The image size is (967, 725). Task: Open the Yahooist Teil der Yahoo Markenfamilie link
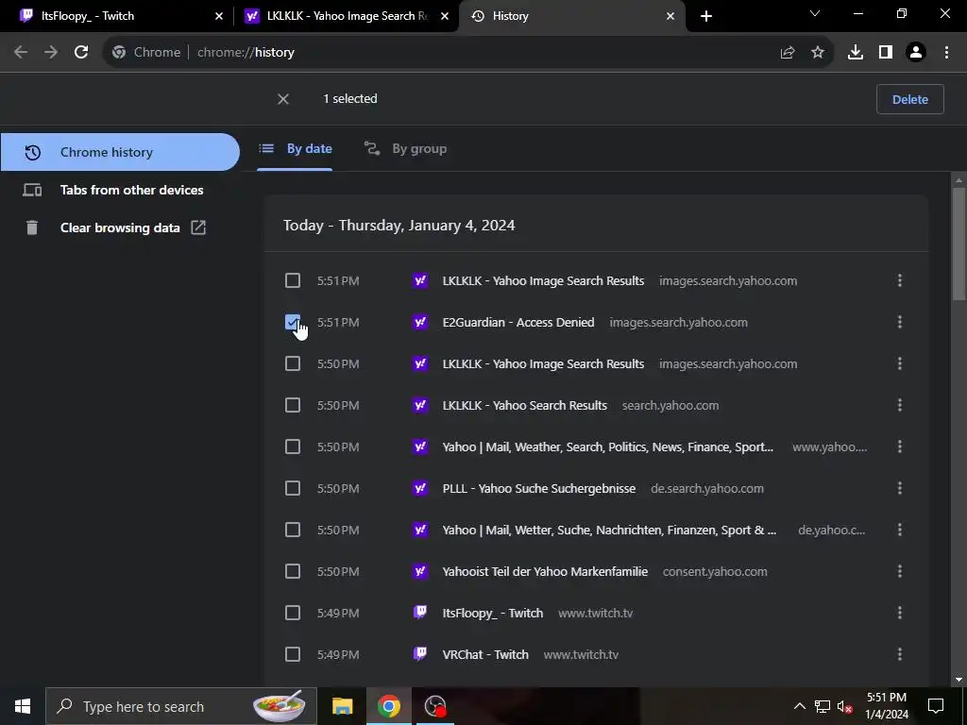click(545, 571)
